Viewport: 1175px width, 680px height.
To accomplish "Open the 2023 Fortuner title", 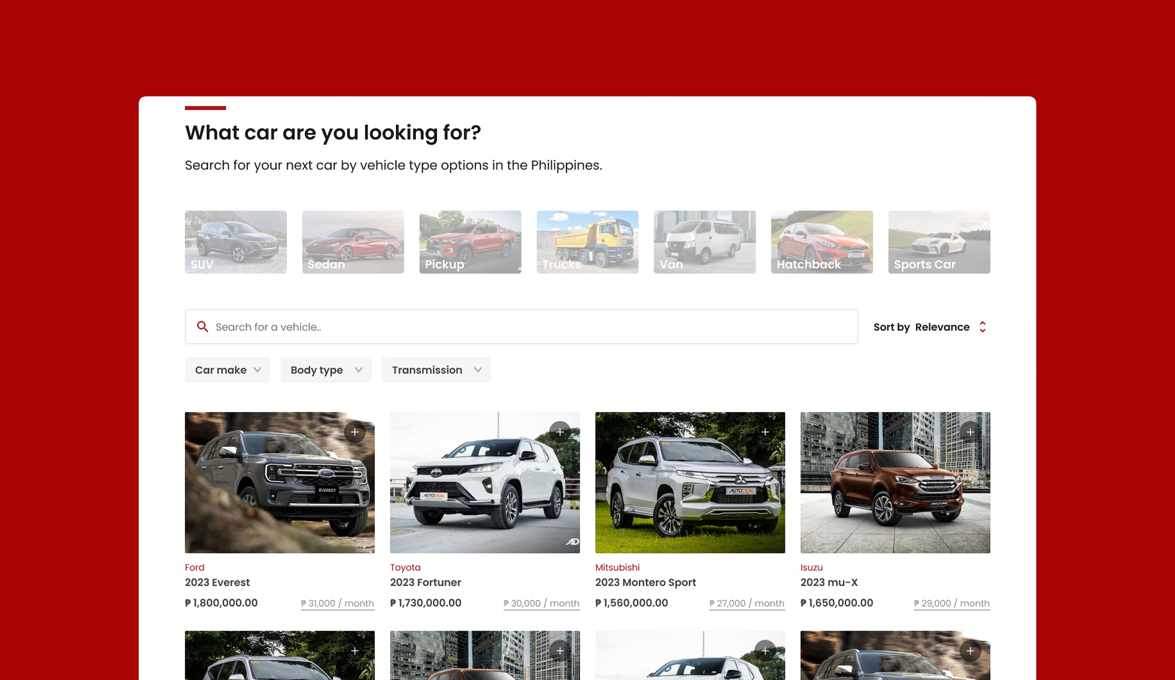I will [425, 582].
